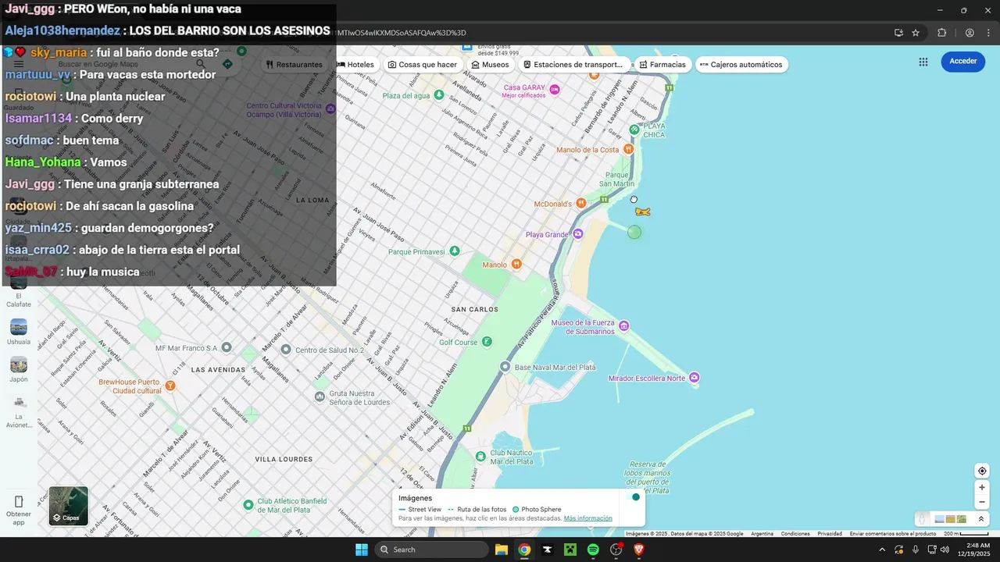Click the Privacidad footer link
The image size is (1000, 562).
pyautogui.click(x=830, y=534)
